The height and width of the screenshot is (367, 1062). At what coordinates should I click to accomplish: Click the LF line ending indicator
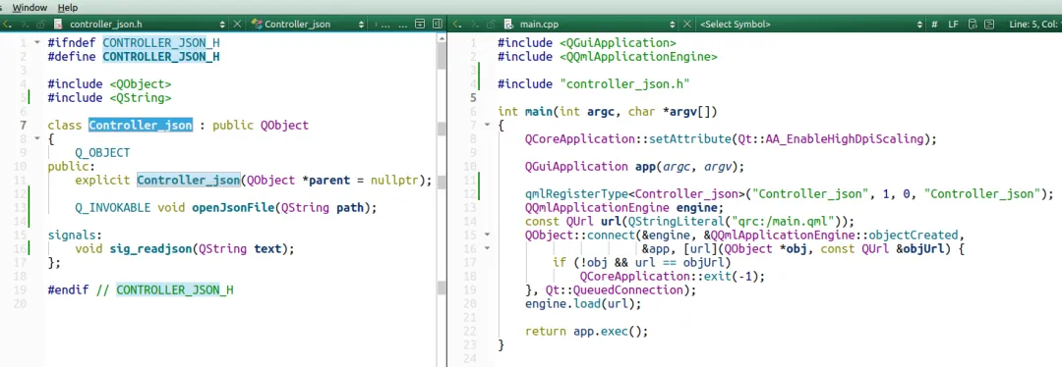pyautogui.click(x=953, y=24)
